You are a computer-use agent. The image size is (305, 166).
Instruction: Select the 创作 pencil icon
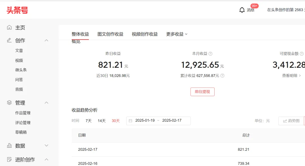pos(9,40)
